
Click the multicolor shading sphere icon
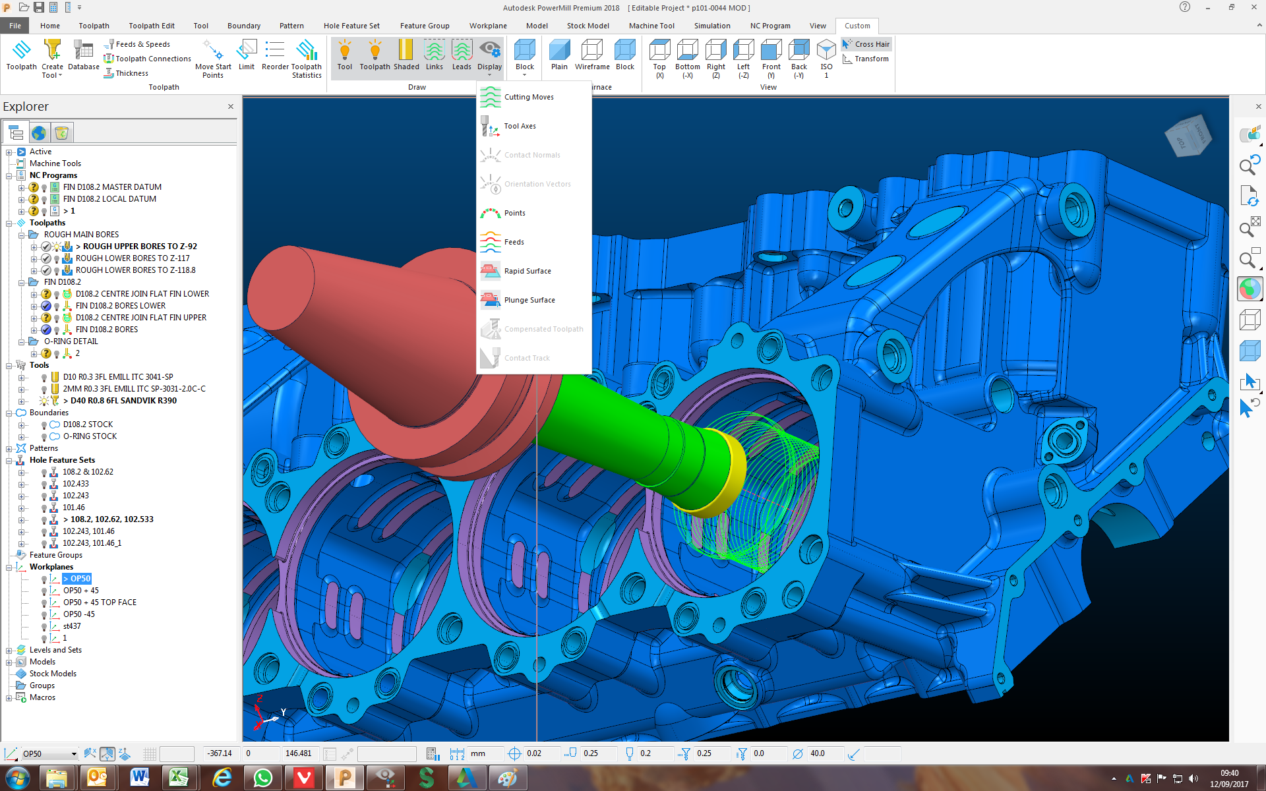(x=1249, y=289)
